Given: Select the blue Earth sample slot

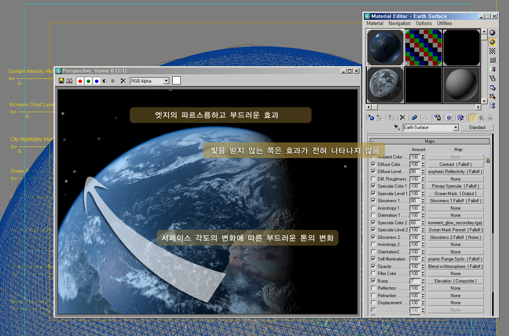Looking at the screenshot, I should pos(385,48).
